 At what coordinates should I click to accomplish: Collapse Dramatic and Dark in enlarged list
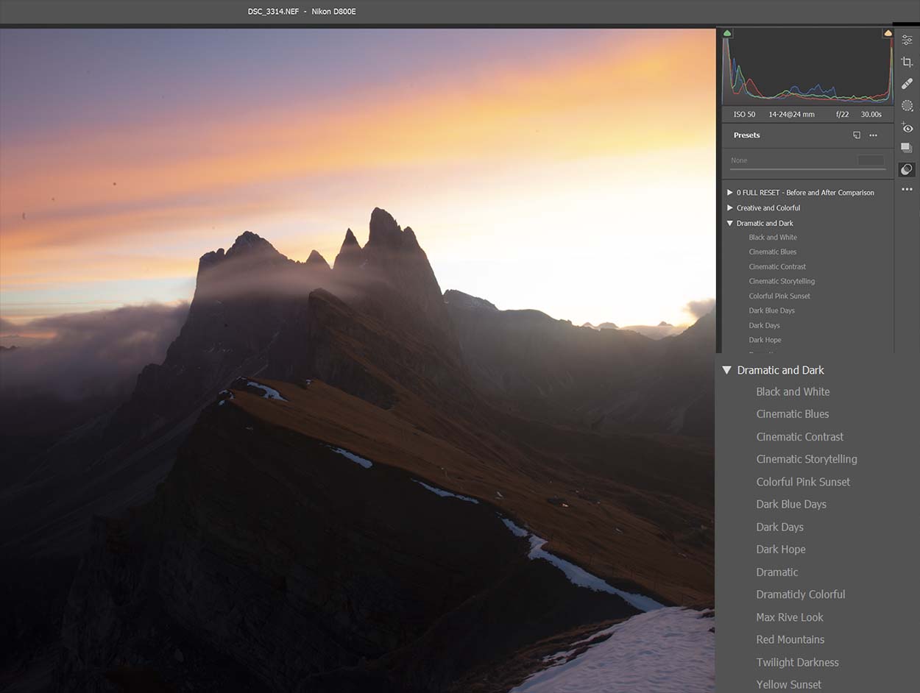(727, 370)
